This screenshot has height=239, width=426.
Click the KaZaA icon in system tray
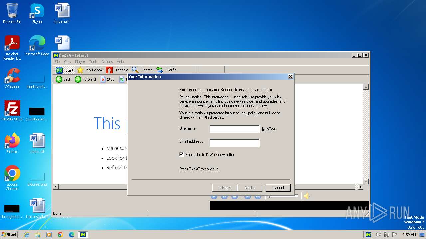pos(368,235)
